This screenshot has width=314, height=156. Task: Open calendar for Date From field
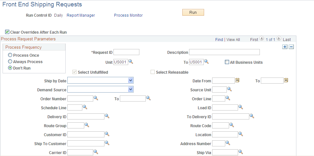pyautogui.click(x=237, y=80)
